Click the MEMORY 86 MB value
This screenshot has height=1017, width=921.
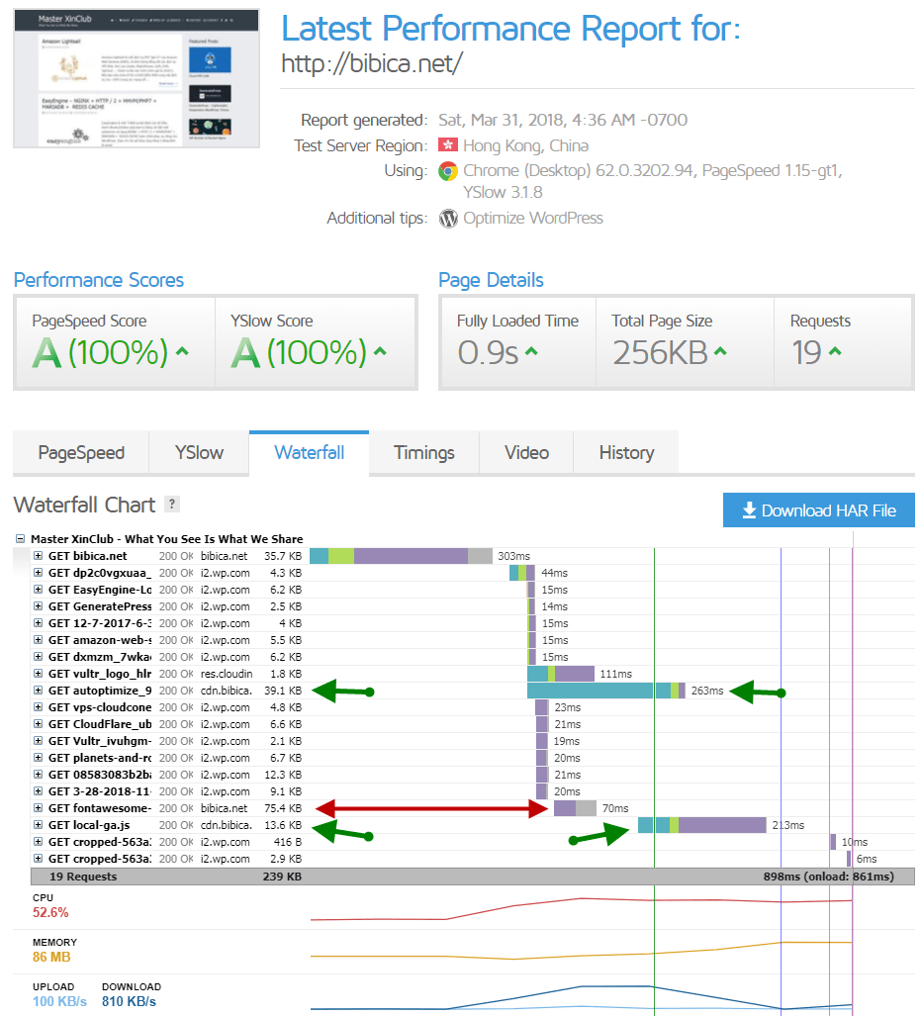pyautogui.click(x=51, y=957)
